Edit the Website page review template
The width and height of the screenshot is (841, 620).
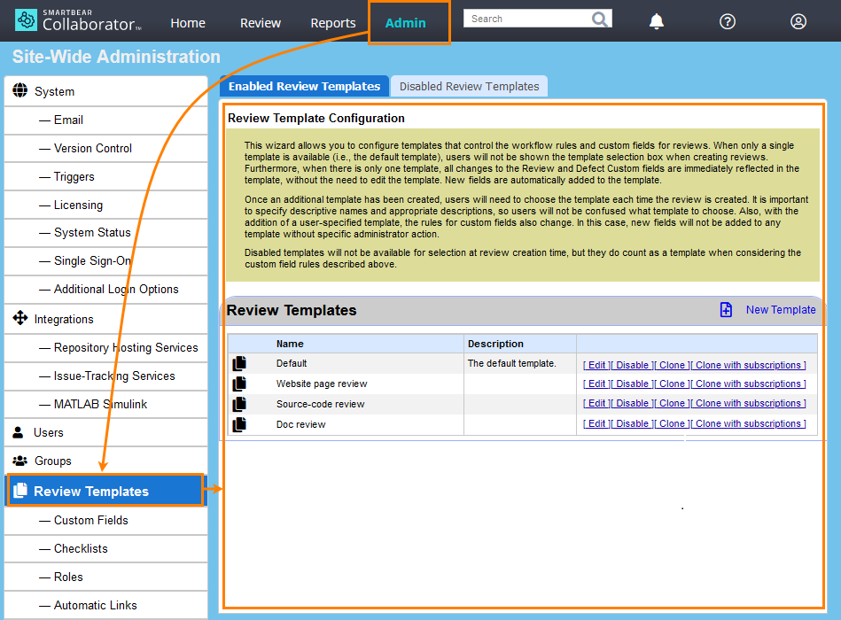click(596, 383)
